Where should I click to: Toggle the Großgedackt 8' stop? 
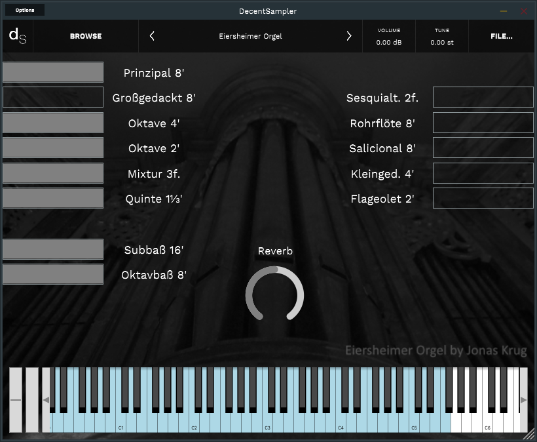point(53,97)
